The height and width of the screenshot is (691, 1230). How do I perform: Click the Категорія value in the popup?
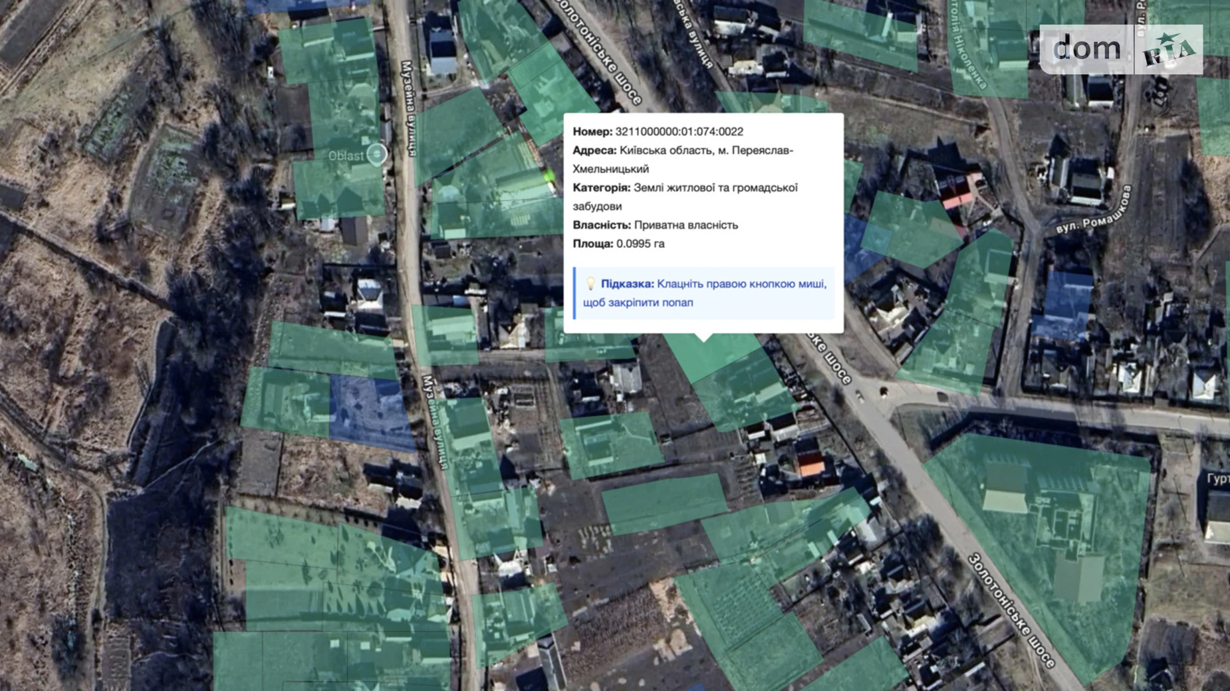[x=715, y=188]
